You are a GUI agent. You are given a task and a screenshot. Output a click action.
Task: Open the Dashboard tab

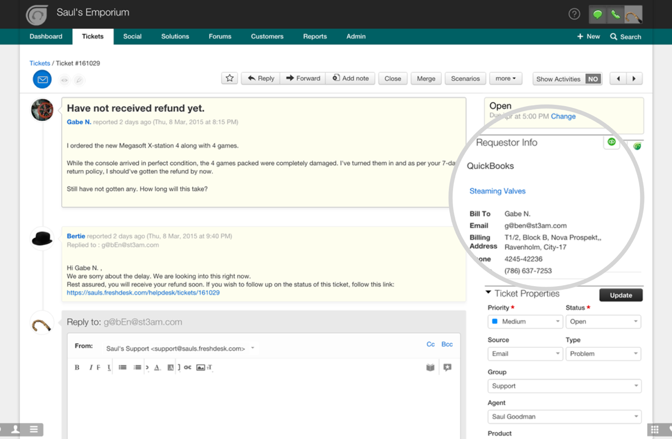click(x=46, y=37)
